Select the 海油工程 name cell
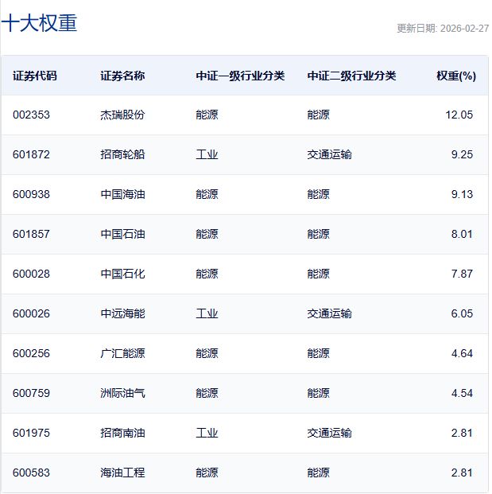The height and width of the screenshot is (494, 492). click(122, 473)
